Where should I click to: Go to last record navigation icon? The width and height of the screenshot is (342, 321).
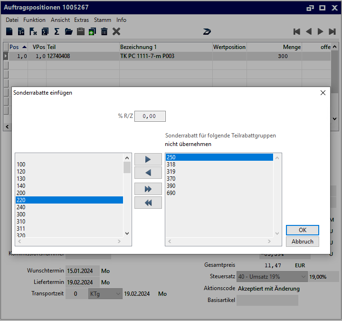pos(332,32)
